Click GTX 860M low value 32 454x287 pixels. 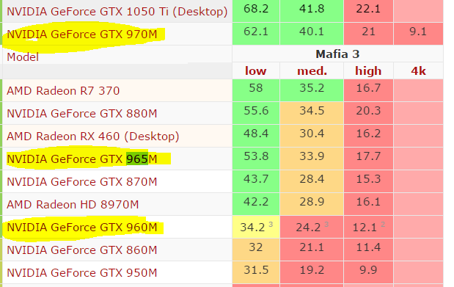coord(256,247)
